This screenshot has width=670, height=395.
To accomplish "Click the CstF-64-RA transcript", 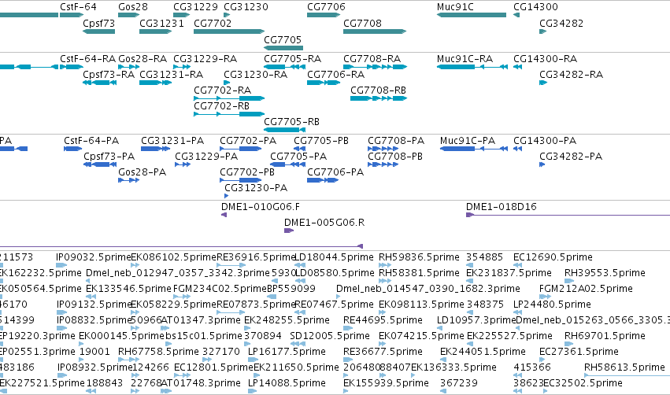I will (72, 67).
